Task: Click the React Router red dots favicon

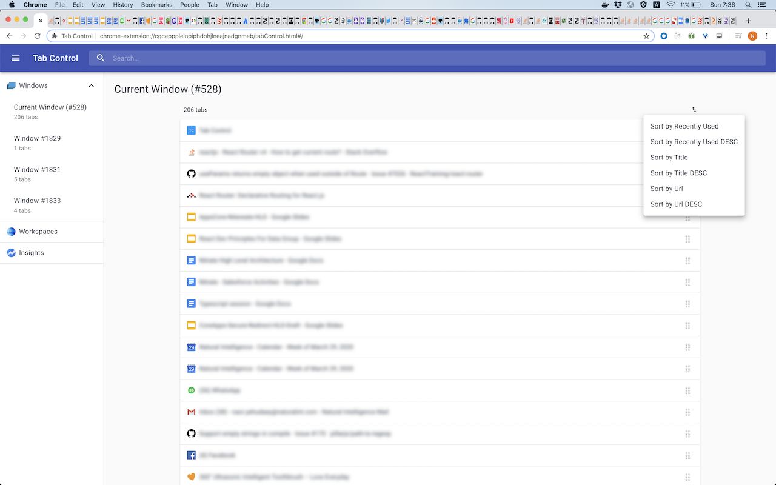Action: [x=191, y=195]
